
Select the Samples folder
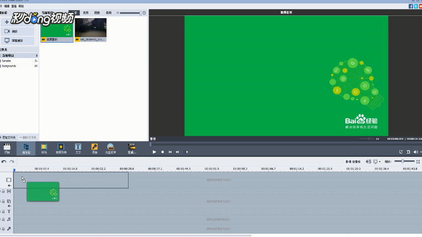[19, 61]
